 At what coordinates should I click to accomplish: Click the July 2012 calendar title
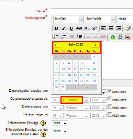pyautogui.click(x=76, y=45)
